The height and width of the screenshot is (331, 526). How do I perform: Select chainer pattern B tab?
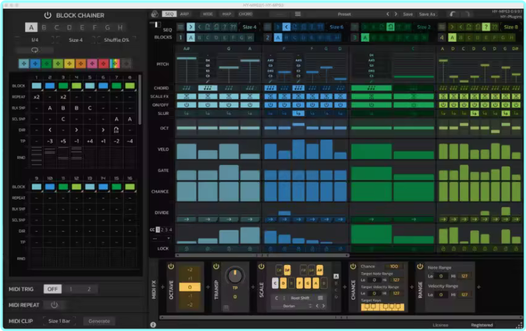[44, 28]
